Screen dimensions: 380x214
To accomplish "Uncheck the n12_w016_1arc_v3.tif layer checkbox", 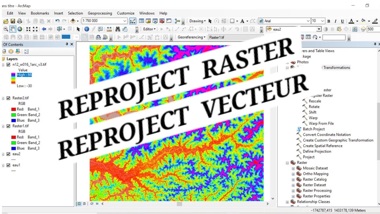I will 8,64.
